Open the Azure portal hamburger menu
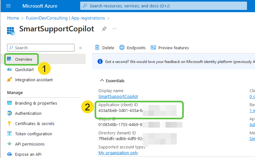 point(8,6)
